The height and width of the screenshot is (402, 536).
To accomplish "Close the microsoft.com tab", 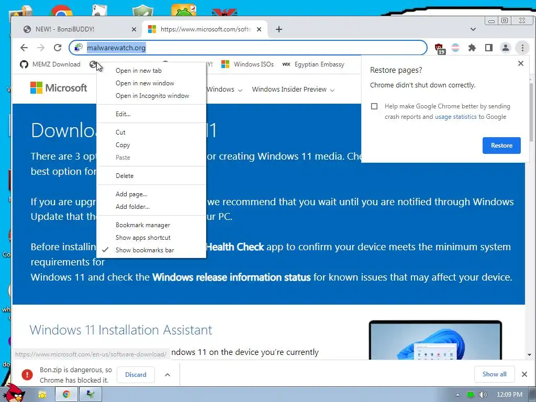I will pyautogui.click(x=259, y=29).
